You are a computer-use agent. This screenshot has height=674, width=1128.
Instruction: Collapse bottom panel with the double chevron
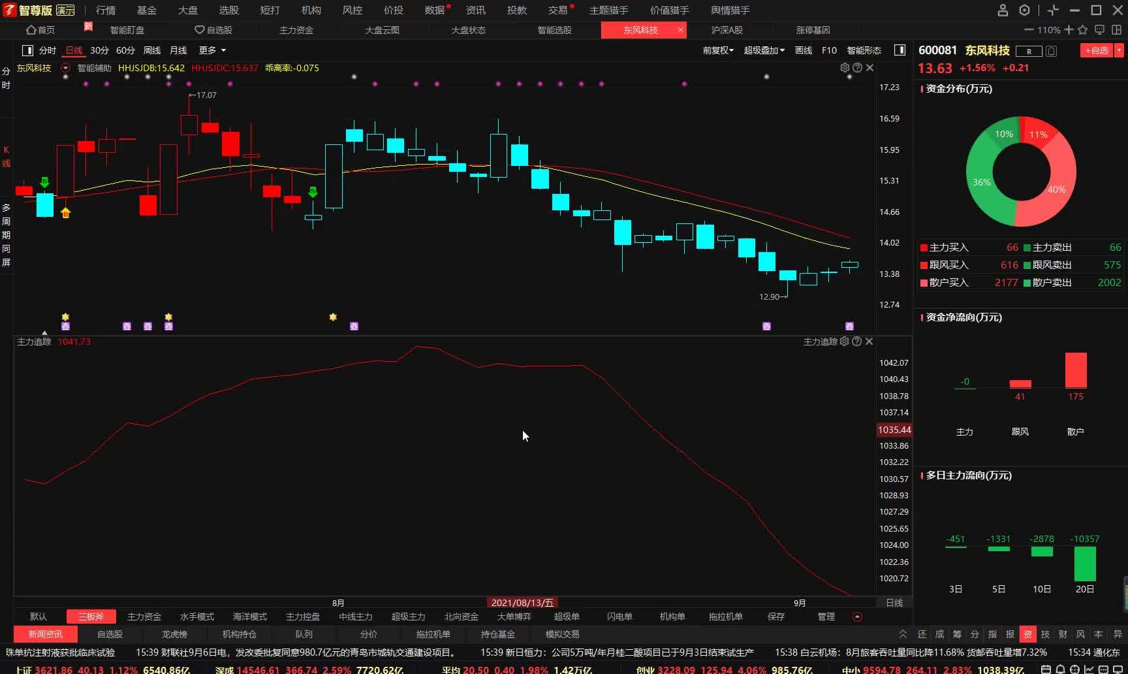click(x=903, y=634)
